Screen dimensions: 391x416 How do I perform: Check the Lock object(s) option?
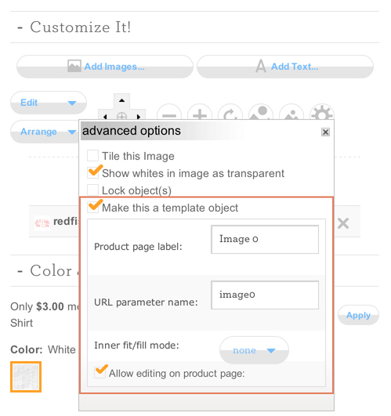tap(92, 190)
